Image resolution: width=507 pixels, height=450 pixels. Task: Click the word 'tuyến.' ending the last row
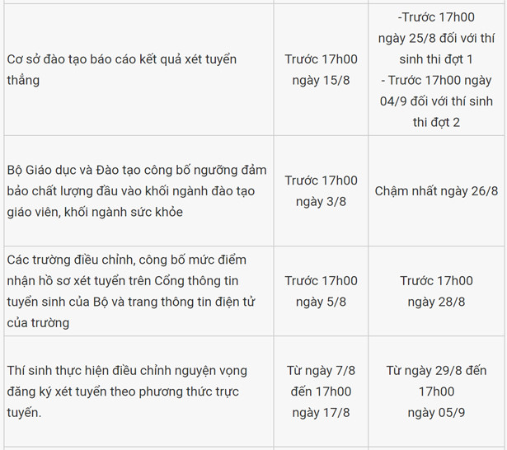[x=23, y=412]
